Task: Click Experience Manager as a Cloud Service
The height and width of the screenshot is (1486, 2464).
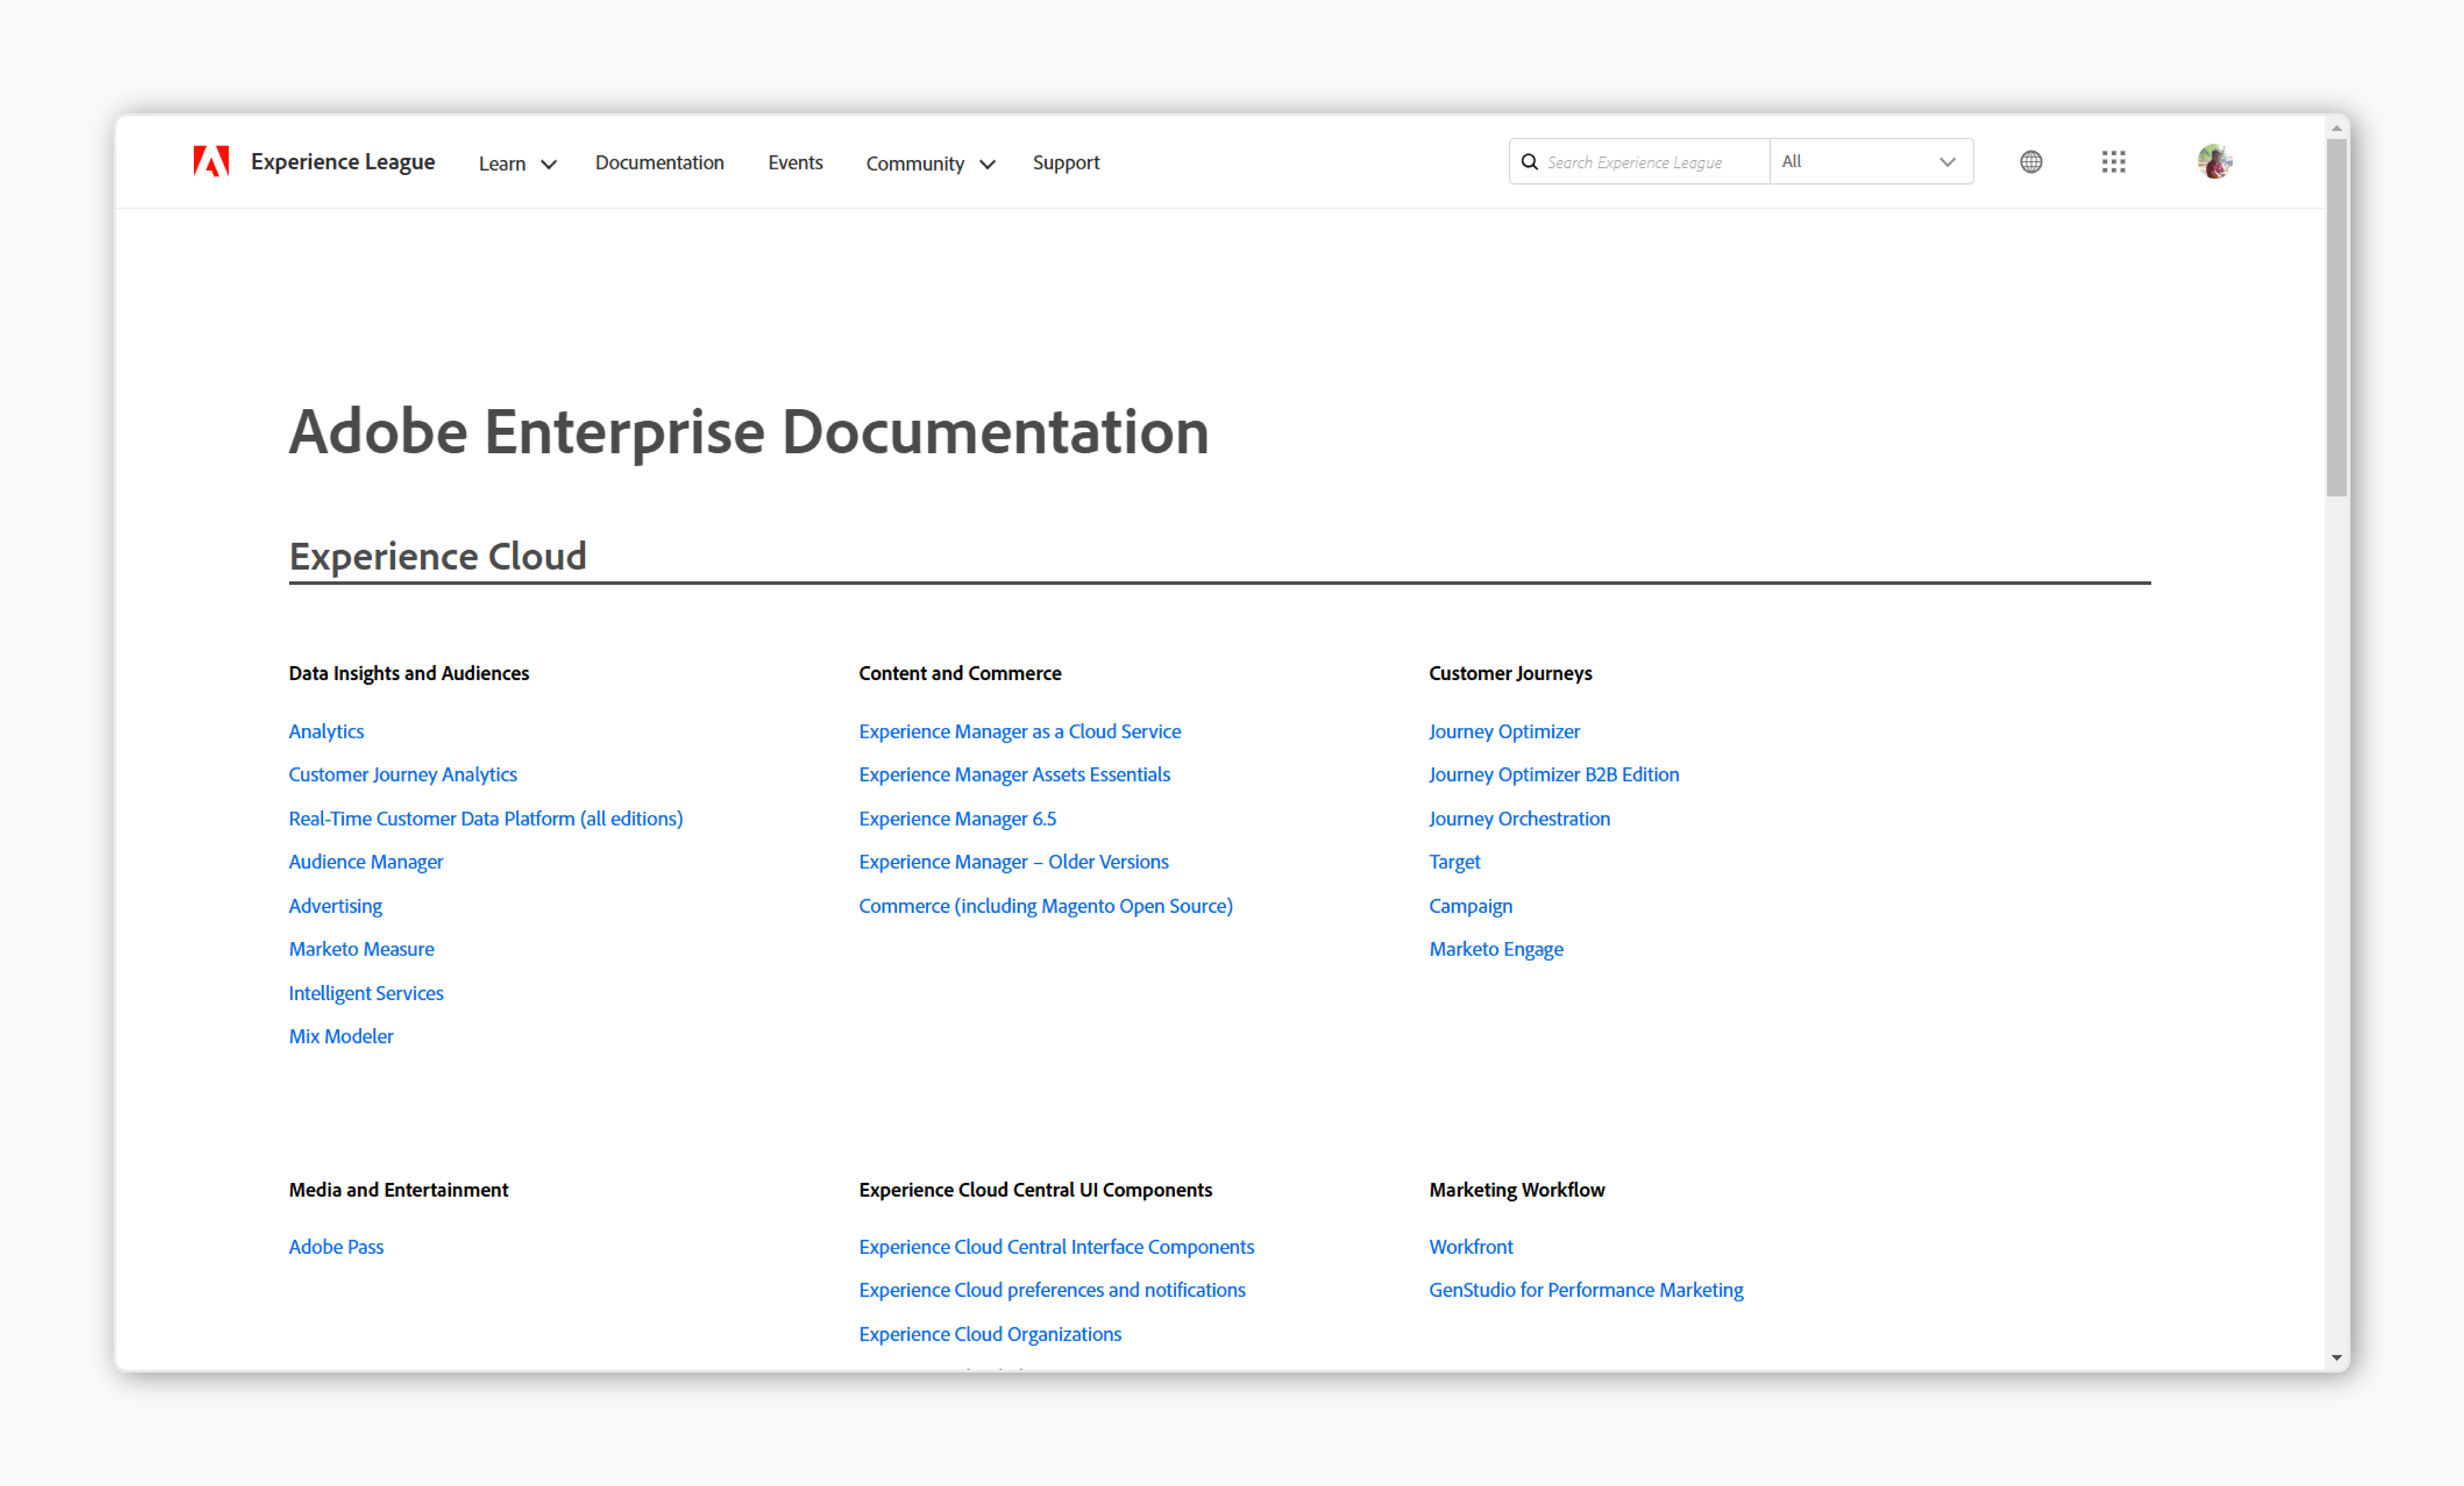Action: (1019, 730)
